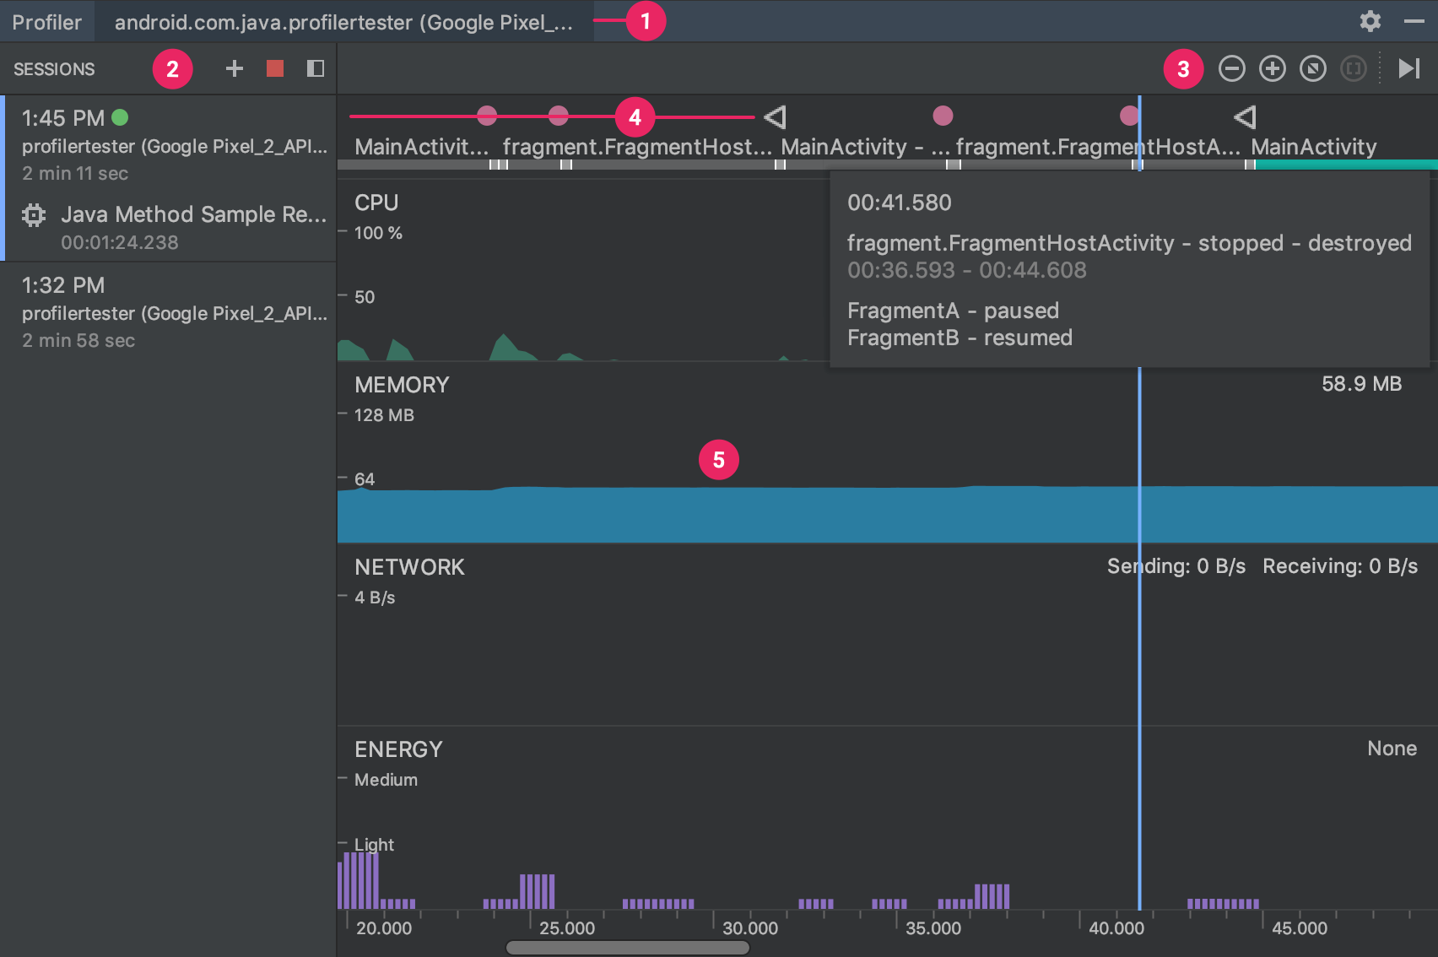Activate zoom to selection
Screen dimensions: 1438x957
(x=1353, y=68)
